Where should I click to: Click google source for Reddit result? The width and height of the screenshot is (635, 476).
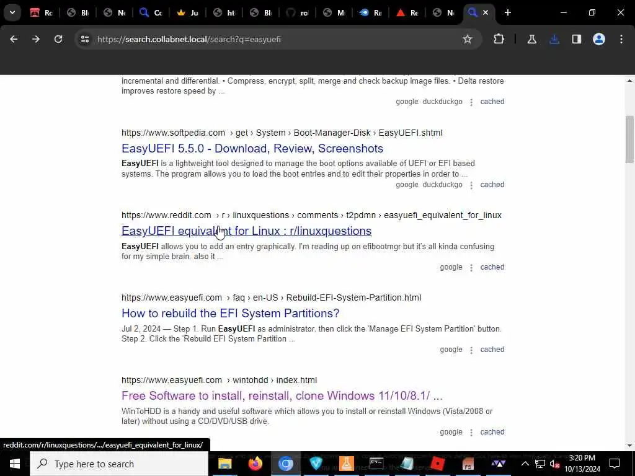[451, 267]
